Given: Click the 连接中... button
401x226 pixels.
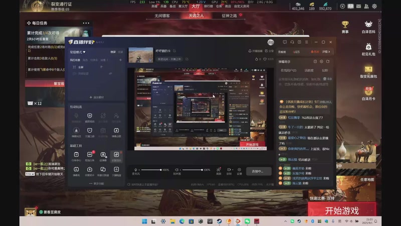Looking at the screenshot, I should pos(259,171).
